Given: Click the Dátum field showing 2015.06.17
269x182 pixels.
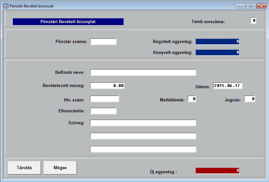Looking at the screenshot, I should click(228, 86).
